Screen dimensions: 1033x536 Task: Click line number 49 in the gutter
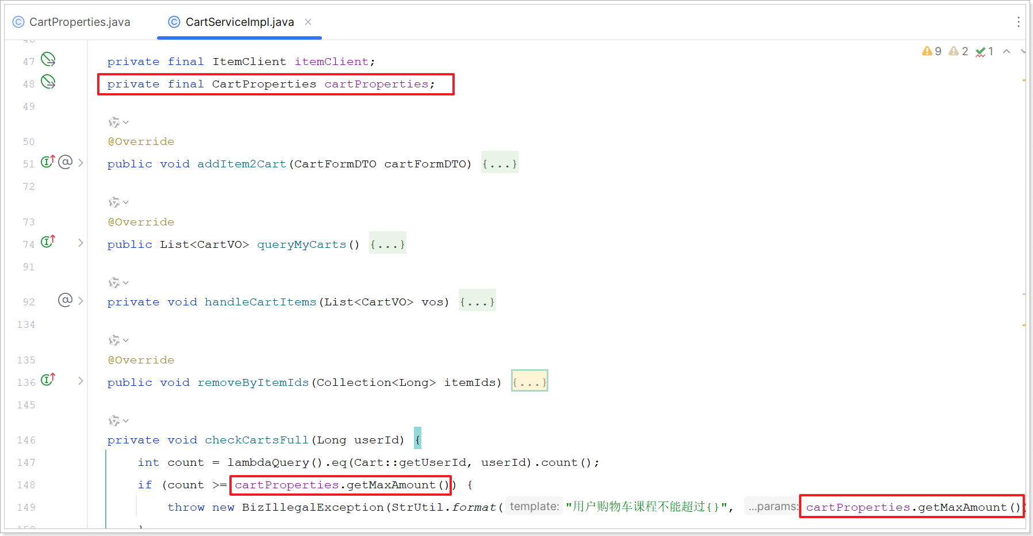(x=29, y=106)
